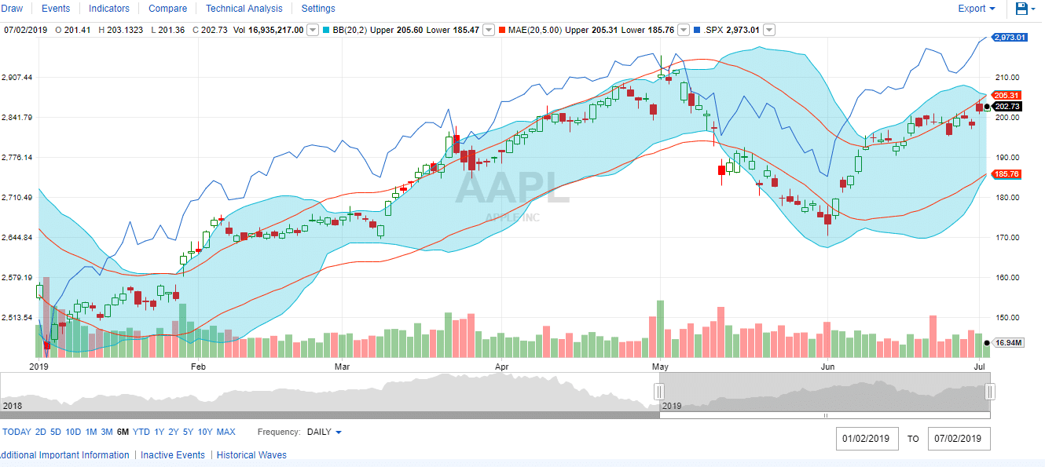Open the Draw menu
Viewport: 1045px width, 467px height.
12,9
